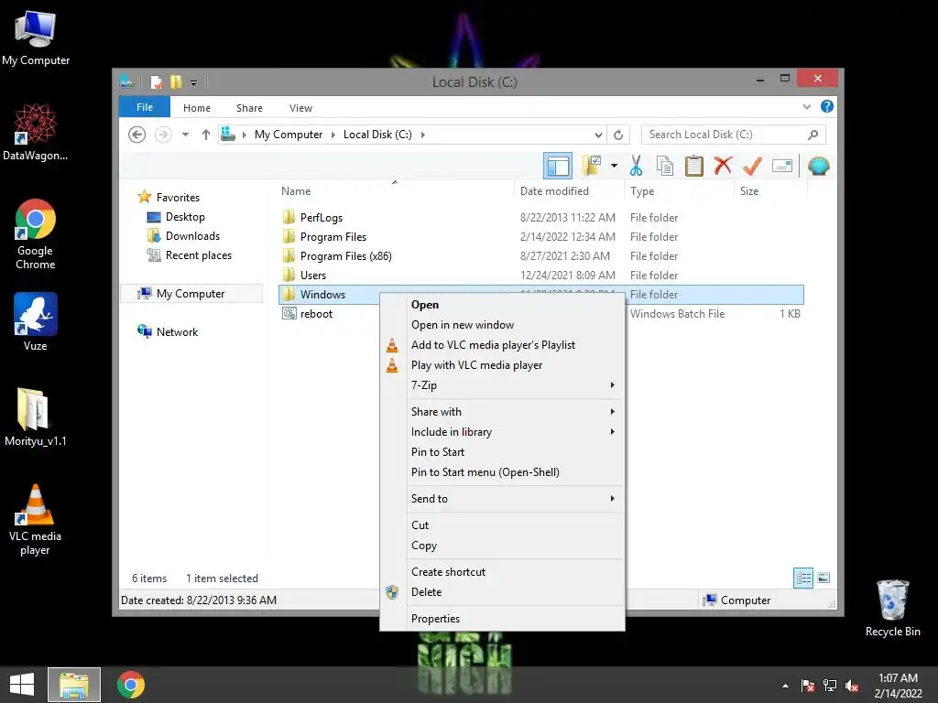The image size is (938, 703).
Task: Open the Windows Start button
Action: (x=22, y=685)
